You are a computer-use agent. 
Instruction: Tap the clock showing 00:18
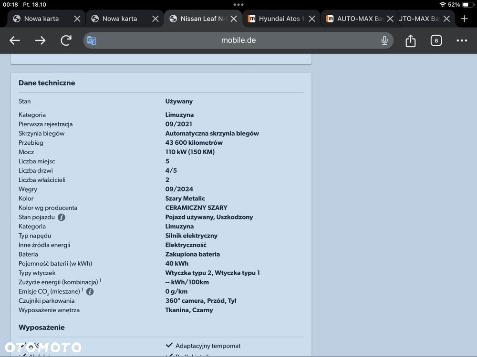tap(10, 5)
